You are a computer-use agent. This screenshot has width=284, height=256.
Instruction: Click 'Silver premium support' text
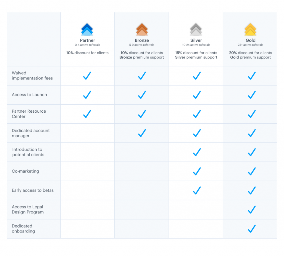196,57
